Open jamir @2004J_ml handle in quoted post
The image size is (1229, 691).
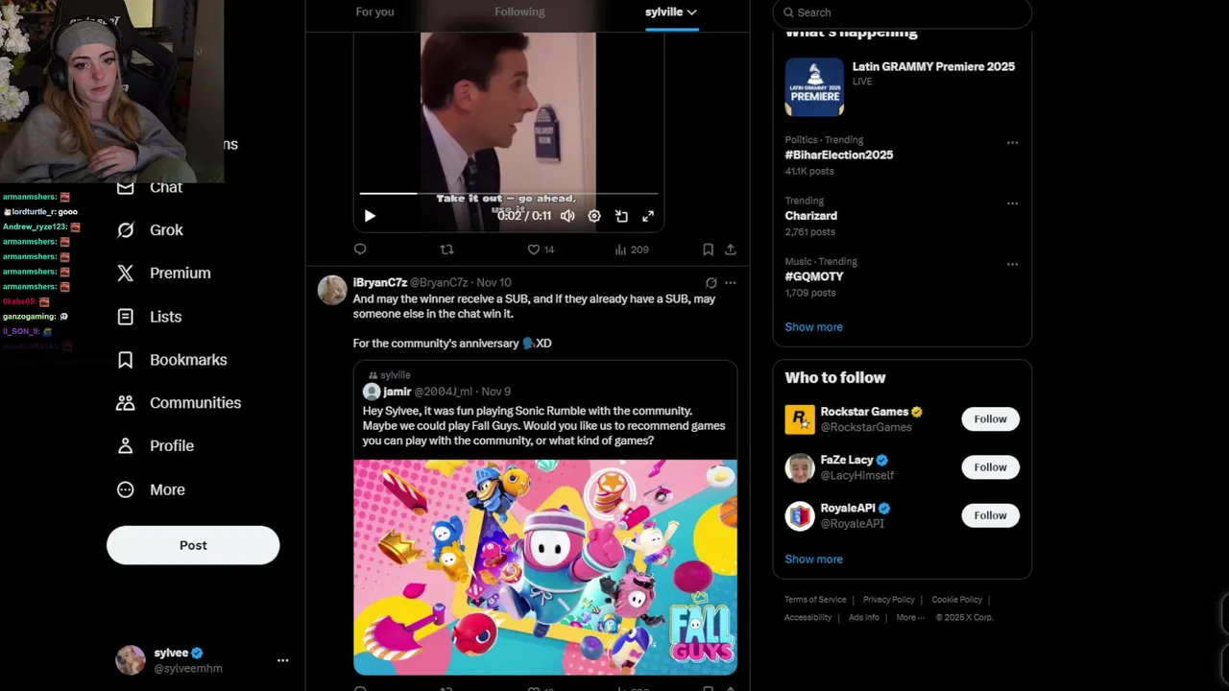click(443, 392)
